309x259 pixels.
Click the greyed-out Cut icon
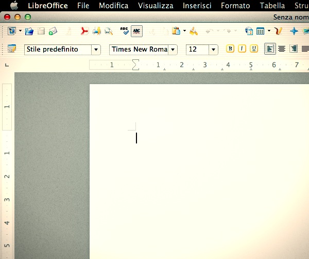pos(152,31)
